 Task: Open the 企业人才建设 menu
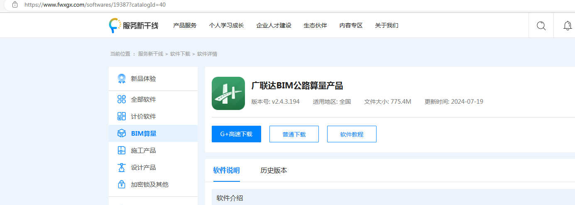click(274, 25)
